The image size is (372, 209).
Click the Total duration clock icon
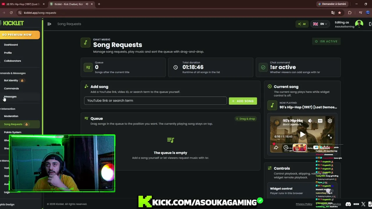coord(176,67)
